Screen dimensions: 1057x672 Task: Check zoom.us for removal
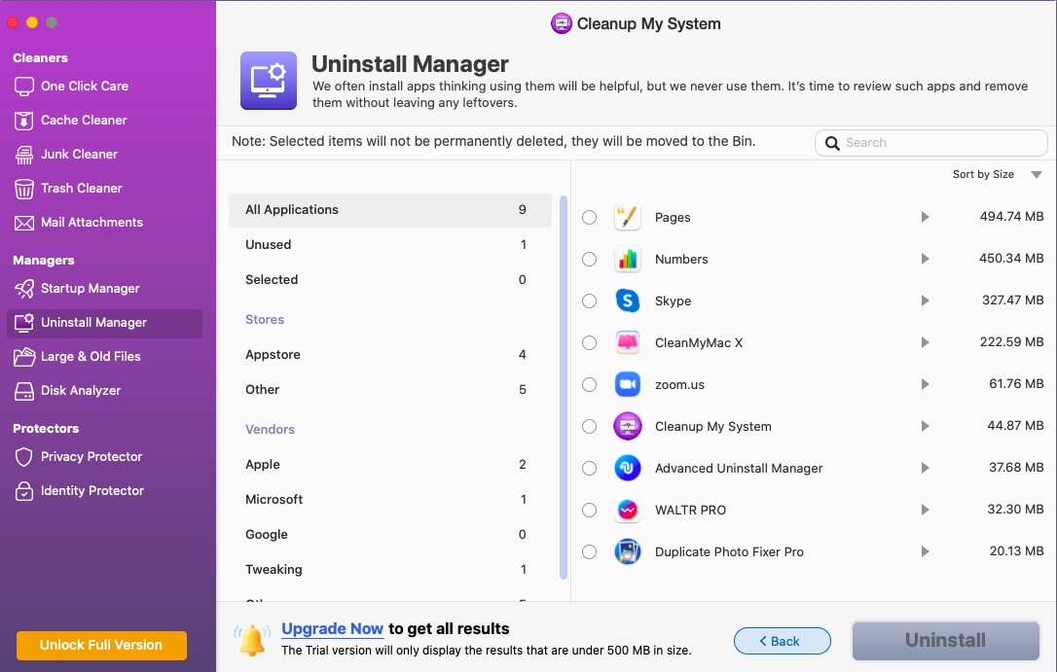click(589, 384)
